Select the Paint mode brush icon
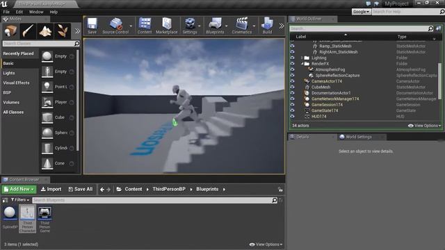The width and height of the screenshot is (445, 250). (x=28, y=31)
